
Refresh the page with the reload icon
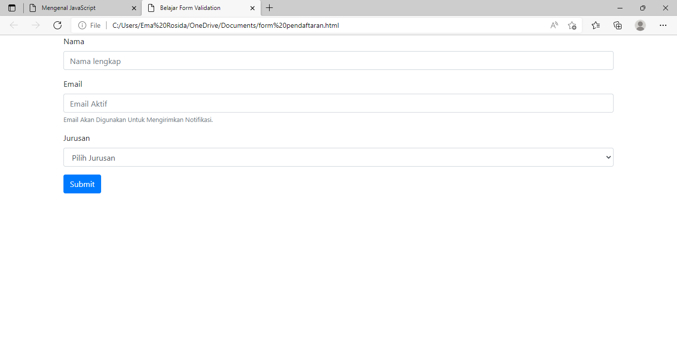(57, 25)
